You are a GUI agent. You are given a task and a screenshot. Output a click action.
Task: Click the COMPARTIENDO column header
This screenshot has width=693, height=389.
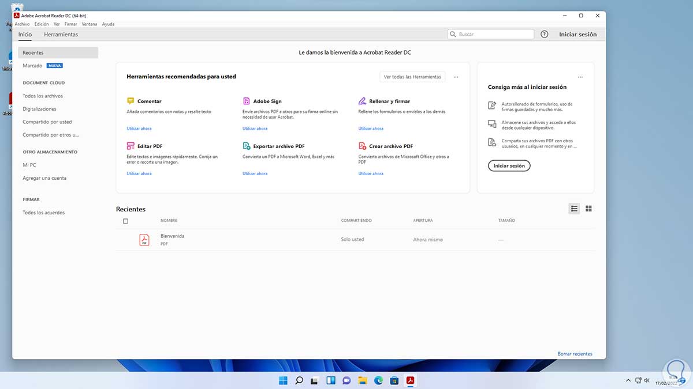pyautogui.click(x=356, y=221)
